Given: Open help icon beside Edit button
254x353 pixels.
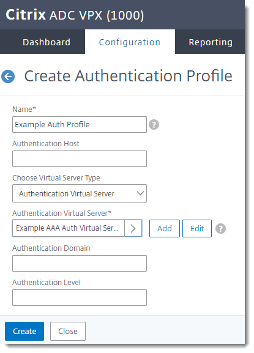Looking at the screenshot, I should [x=220, y=229].
